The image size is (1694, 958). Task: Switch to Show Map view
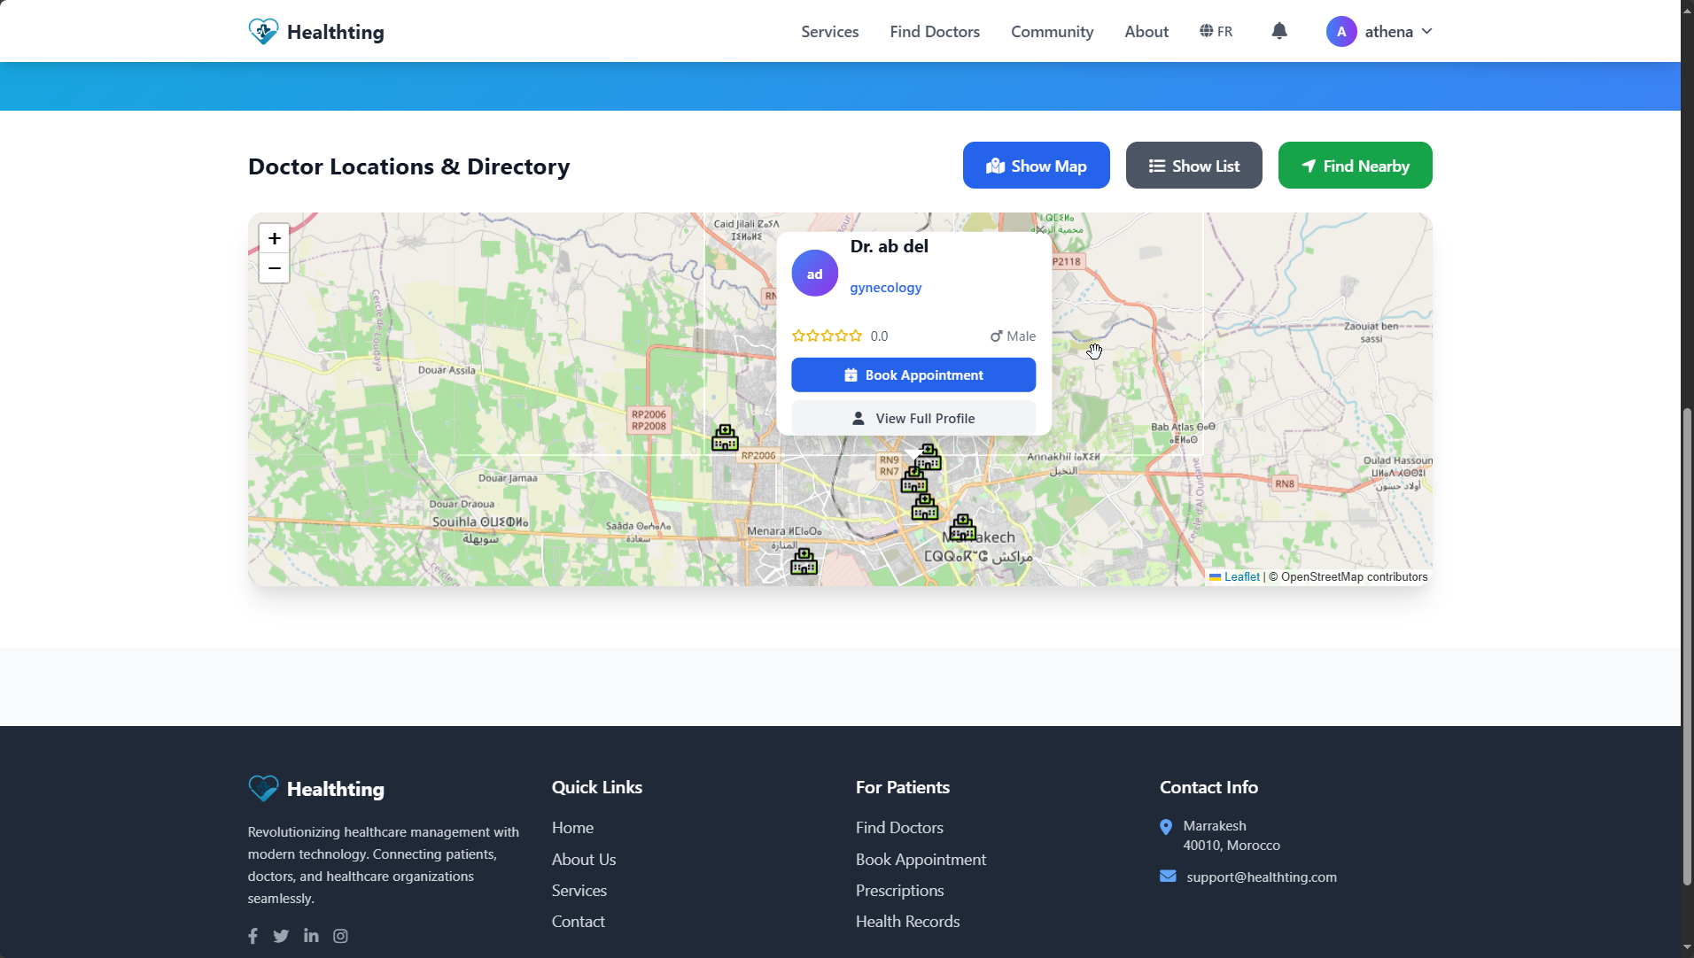coord(1036,165)
